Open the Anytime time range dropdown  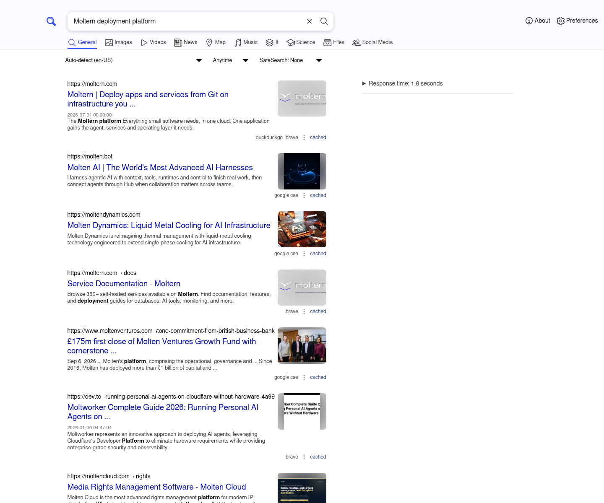point(231,60)
